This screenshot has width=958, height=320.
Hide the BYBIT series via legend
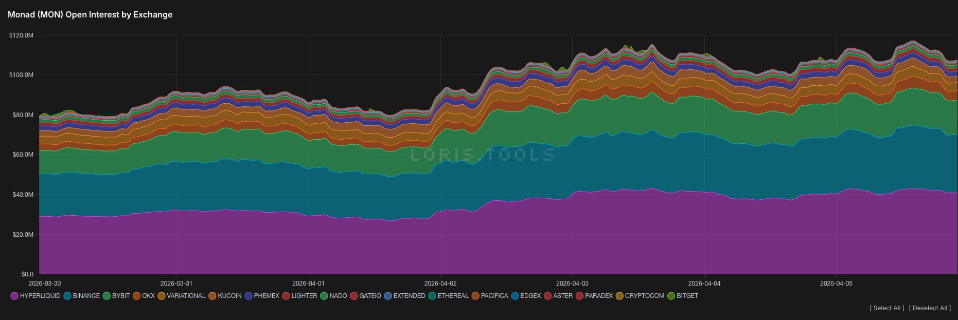107,296
